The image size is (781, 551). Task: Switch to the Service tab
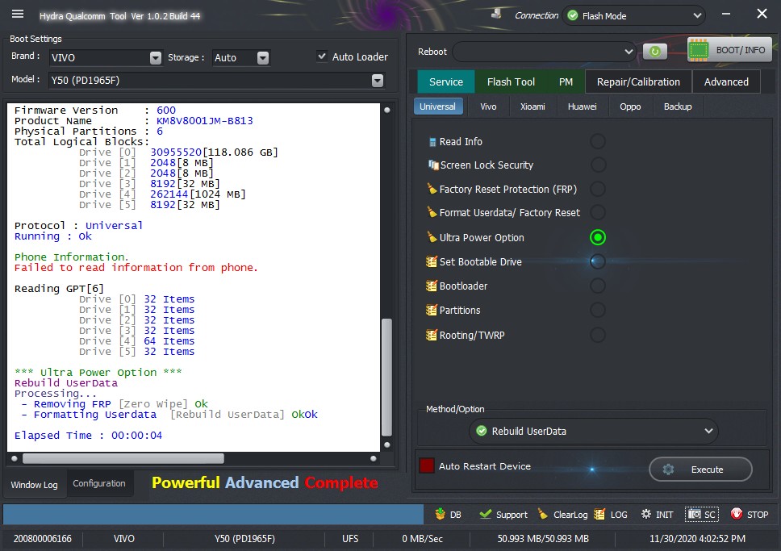[446, 81]
